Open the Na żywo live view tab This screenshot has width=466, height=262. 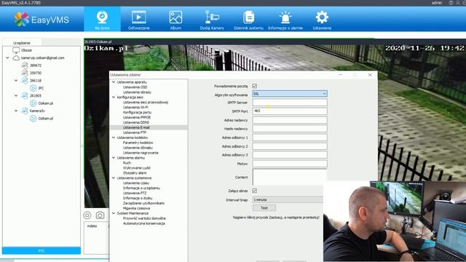pos(102,20)
